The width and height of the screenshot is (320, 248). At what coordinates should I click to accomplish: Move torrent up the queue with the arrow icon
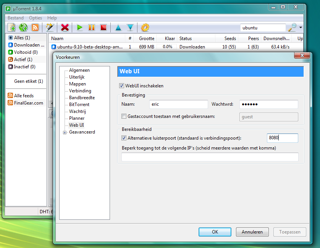tap(118, 27)
